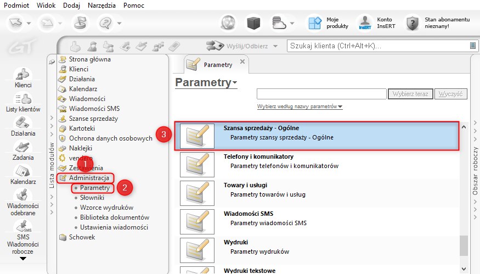Click the parameters list scrollbar down arrow

(x=464, y=269)
